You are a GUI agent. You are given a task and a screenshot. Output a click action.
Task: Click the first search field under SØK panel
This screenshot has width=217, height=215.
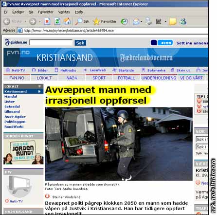coord(202,140)
